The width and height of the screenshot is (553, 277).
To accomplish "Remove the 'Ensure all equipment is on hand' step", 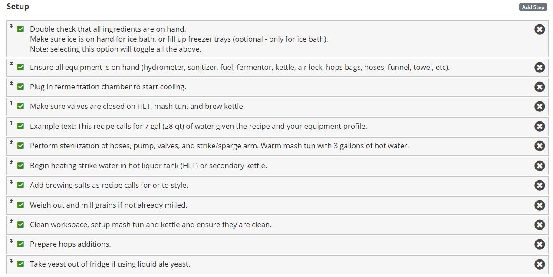I will coord(539,68).
